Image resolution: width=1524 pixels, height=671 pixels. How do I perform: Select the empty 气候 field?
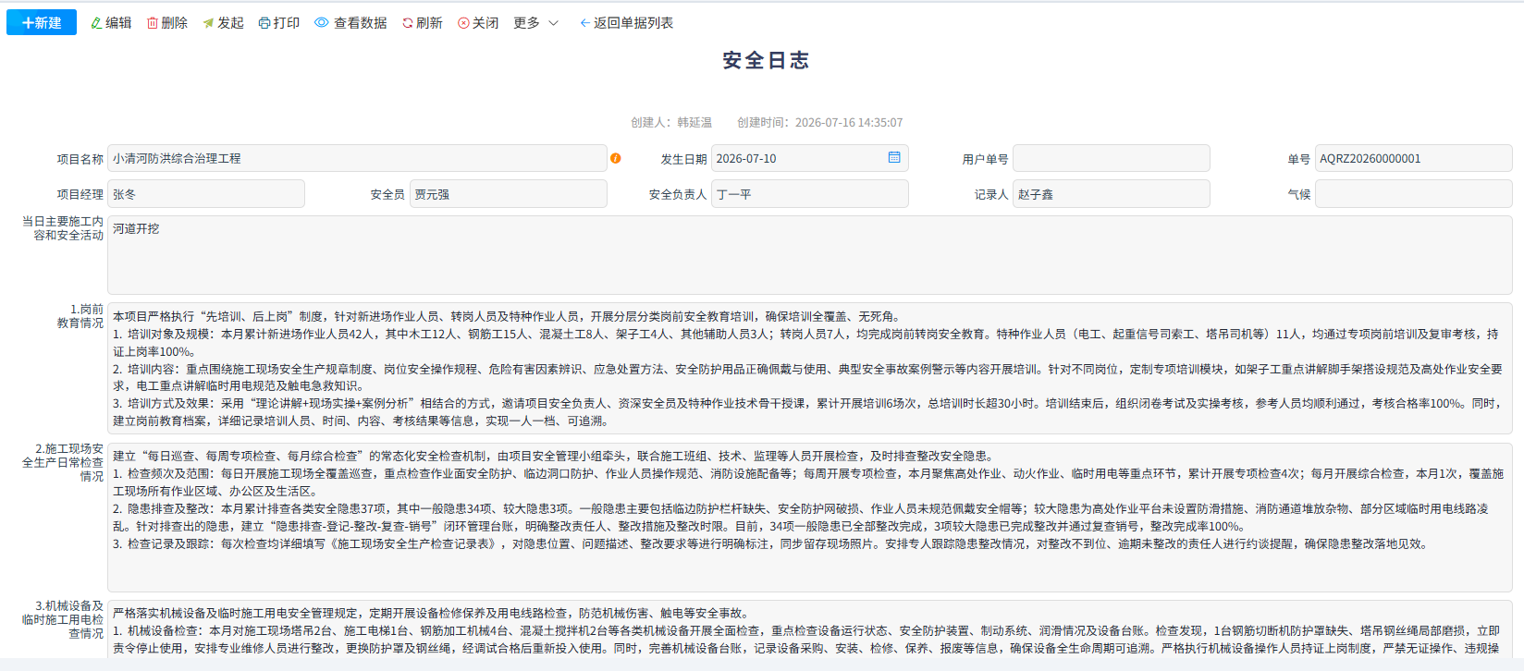point(1414,194)
